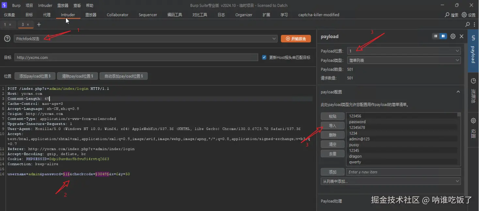Switch to the 日志 tab
This screenshot has width=479, height=211.
[x=221, y=15]
